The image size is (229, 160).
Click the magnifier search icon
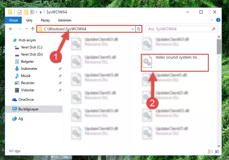pos(214,29)
